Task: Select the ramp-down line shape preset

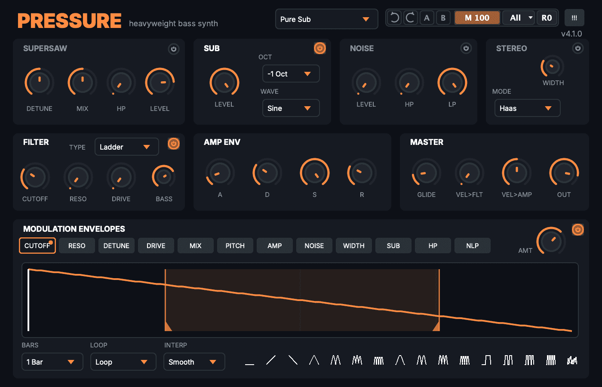Action: click(x=293, y=360)
